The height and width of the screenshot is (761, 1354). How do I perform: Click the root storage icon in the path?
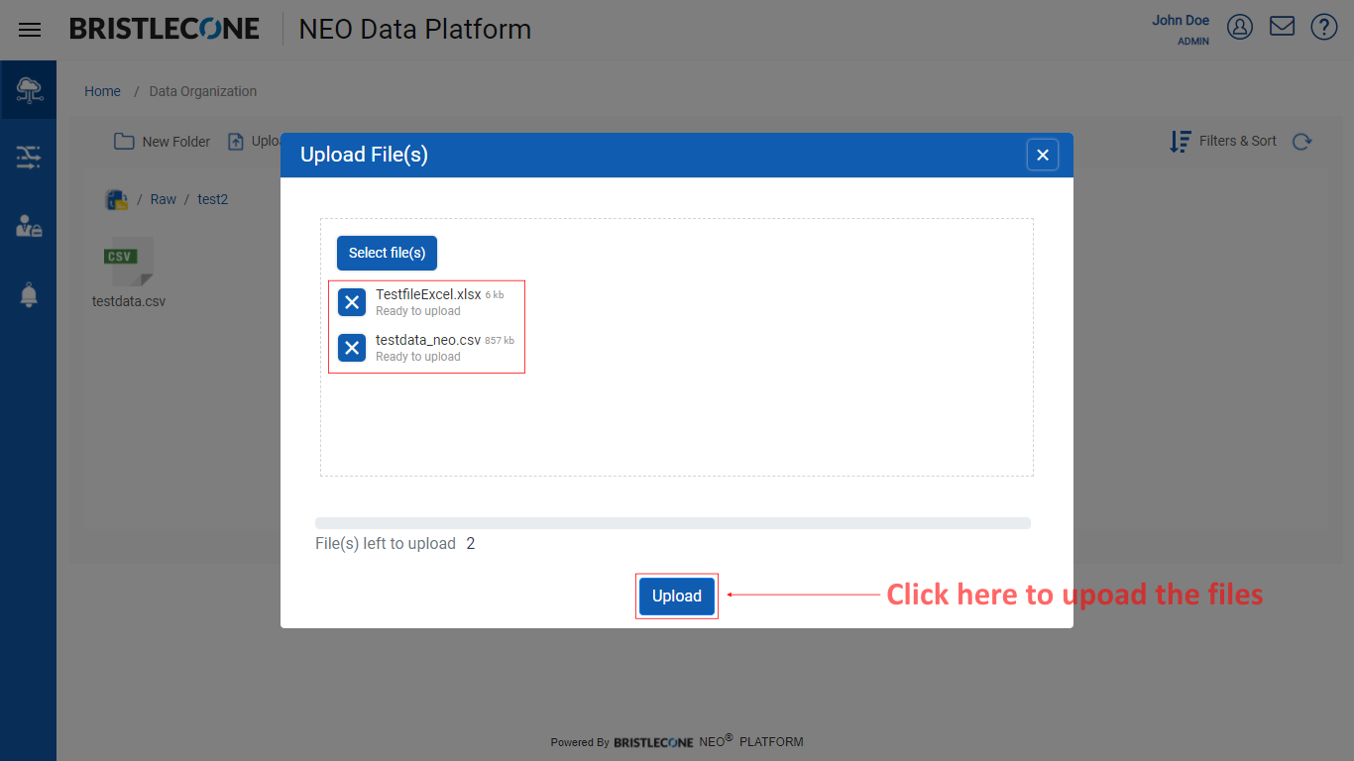click(117, 199)
